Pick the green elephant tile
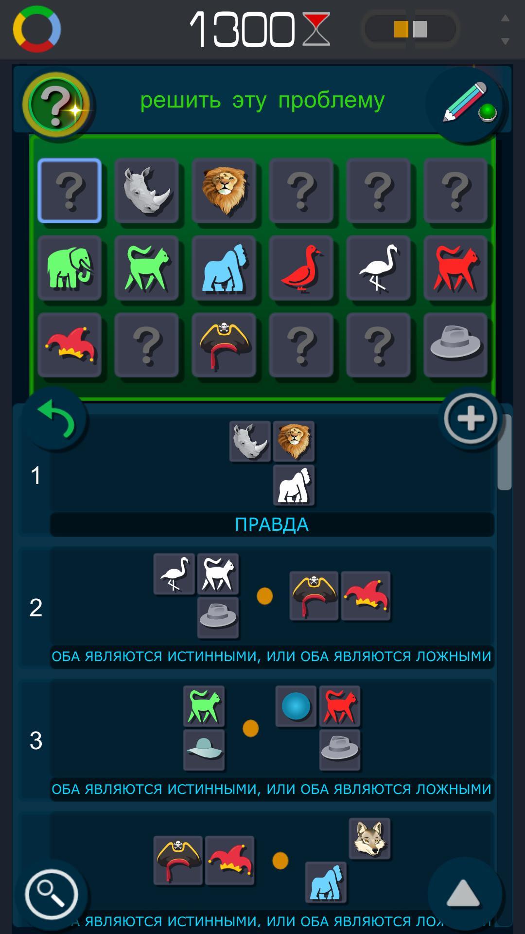 tap(69, 268)
